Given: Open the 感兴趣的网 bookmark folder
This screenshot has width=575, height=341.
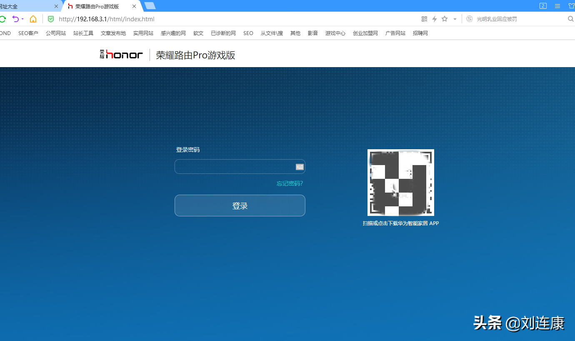Looking at the screenshot, I should (x=173, y=33).
